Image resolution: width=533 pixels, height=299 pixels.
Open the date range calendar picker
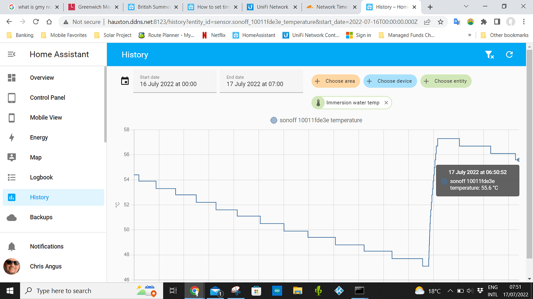pos(125,81)
